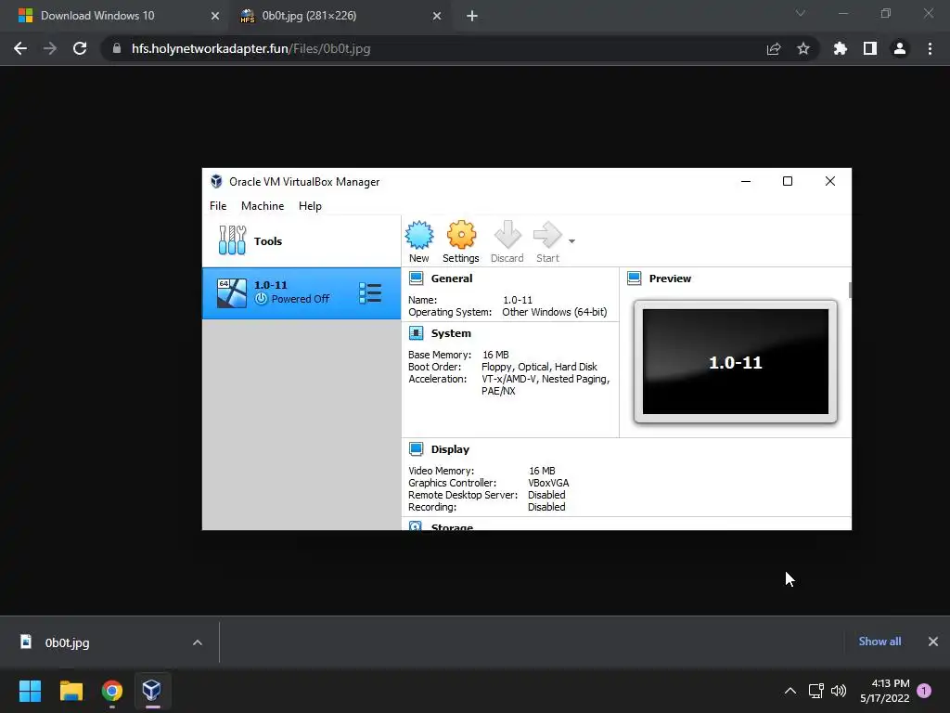
Task: Click the Chrome address bar URL
Action: pos(250,48)
